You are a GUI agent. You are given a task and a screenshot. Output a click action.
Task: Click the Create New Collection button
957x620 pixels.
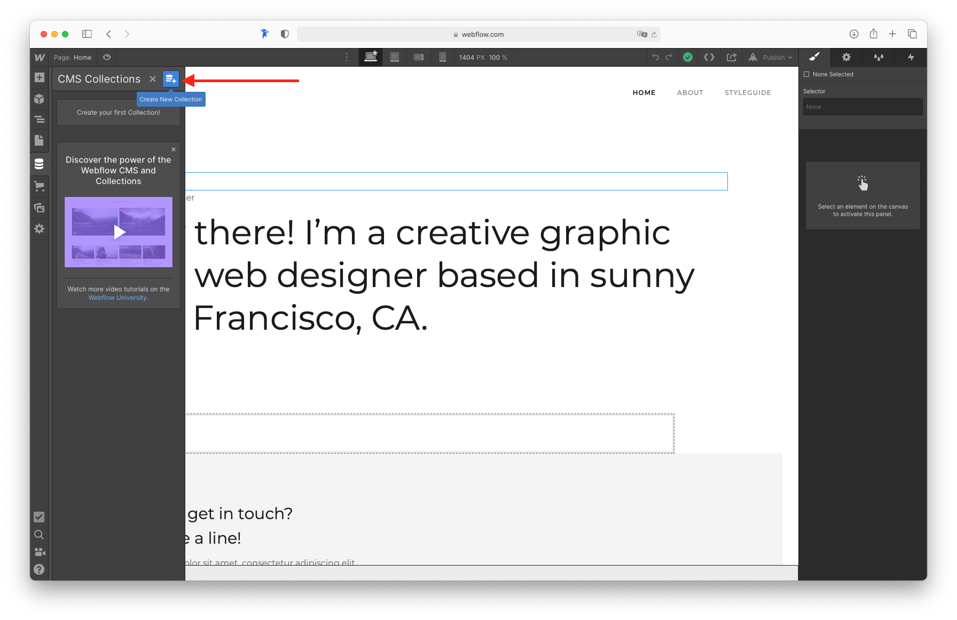(171, 78)
